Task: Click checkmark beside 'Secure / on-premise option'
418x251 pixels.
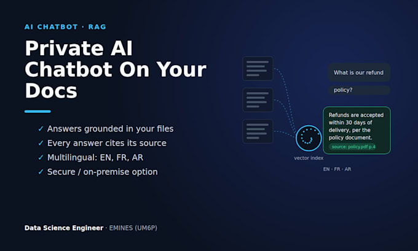Action: coord(41,172)
